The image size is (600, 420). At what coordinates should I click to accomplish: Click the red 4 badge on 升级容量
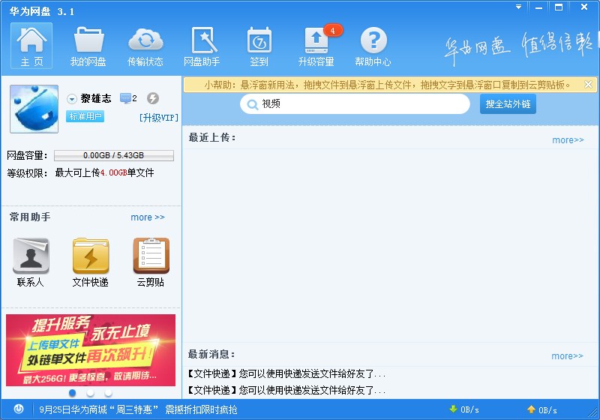332,31
